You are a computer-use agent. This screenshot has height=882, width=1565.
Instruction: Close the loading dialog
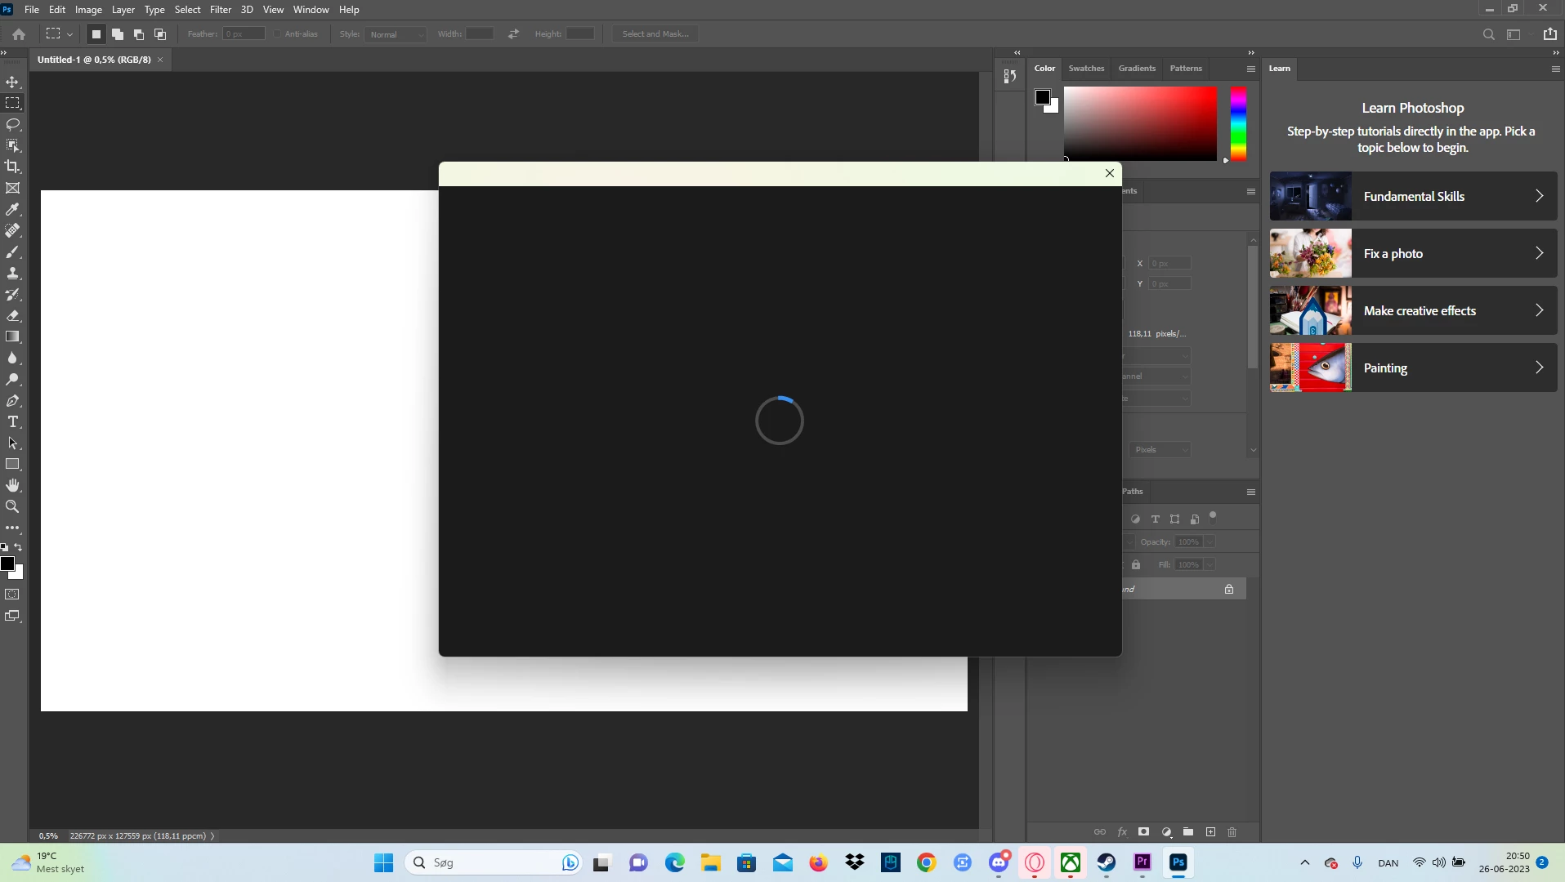click(x=1110, y=173)
